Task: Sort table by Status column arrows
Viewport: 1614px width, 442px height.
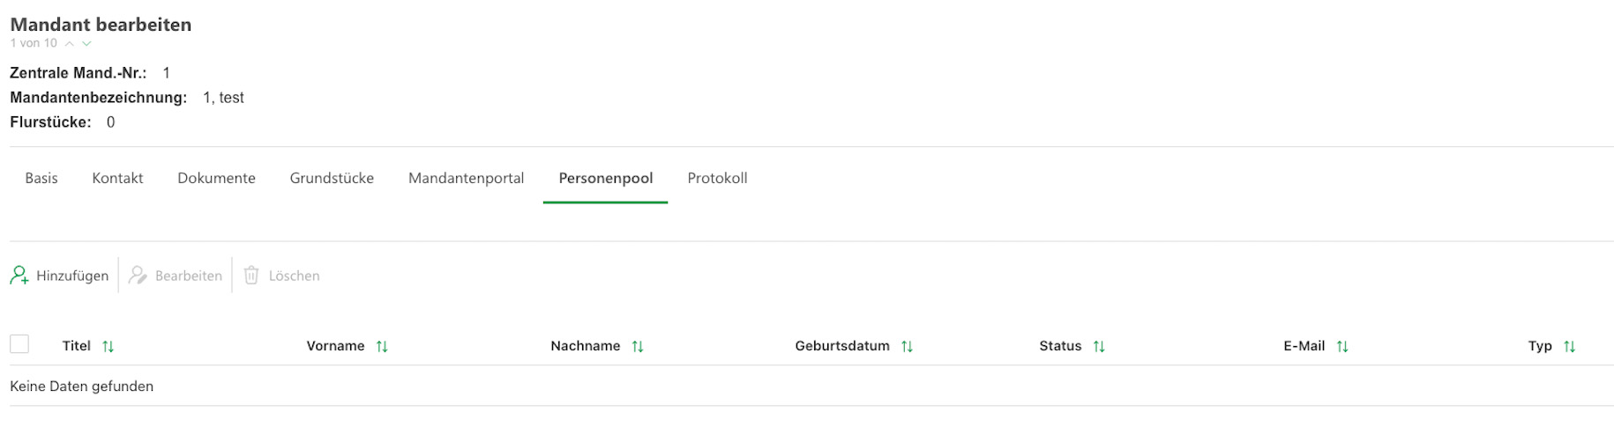Action: point(1099,347)
